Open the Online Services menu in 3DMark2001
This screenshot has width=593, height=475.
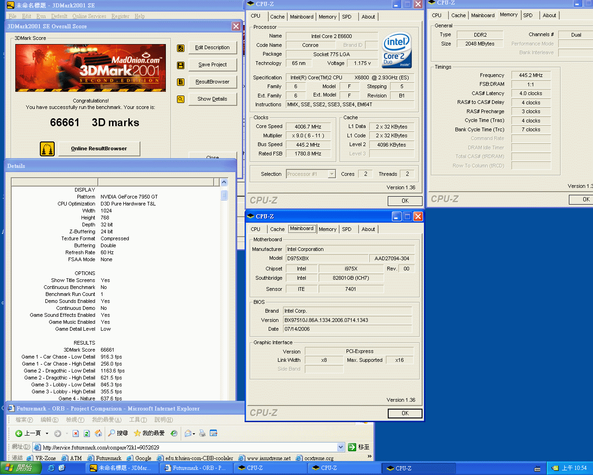tap(89, 16)
